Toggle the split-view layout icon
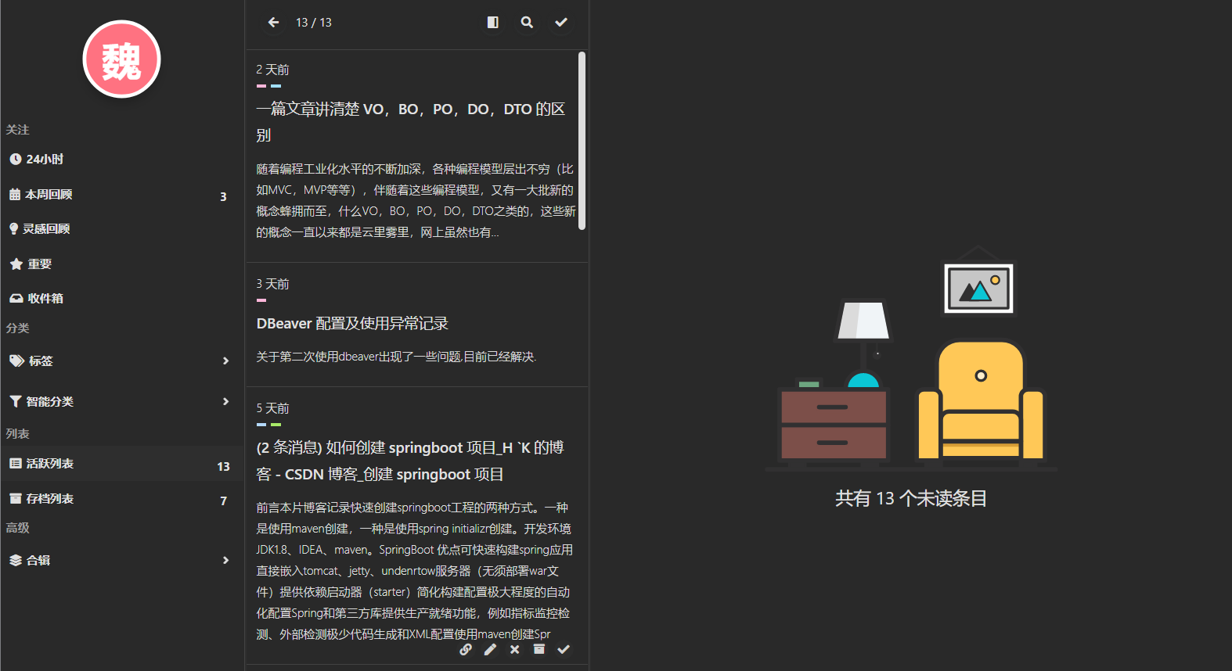Viewport: 1232px width, 671px height. coord(493,23)
